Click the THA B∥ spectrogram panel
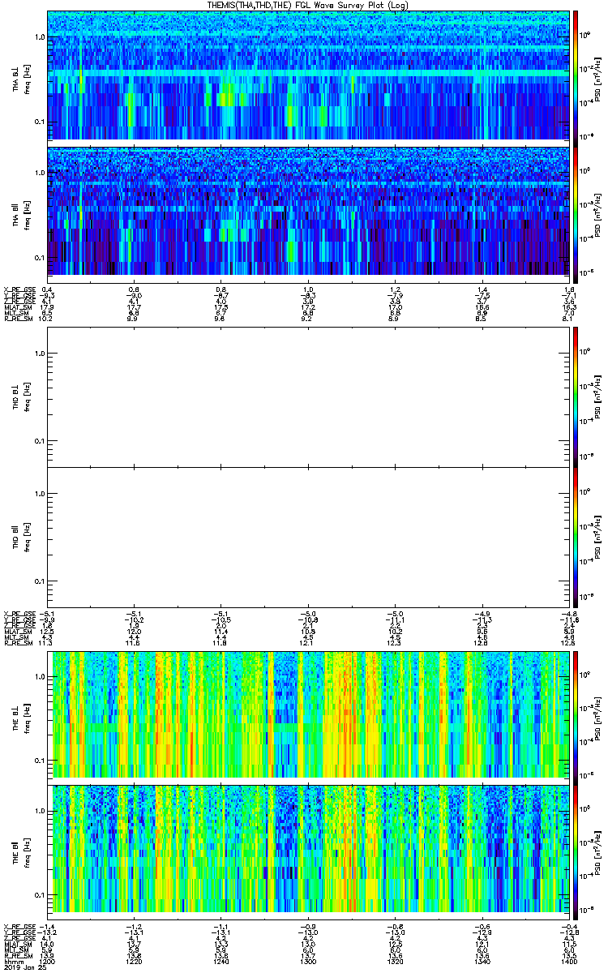The width and height of the screenshot is (608, 973). (307, 210)
